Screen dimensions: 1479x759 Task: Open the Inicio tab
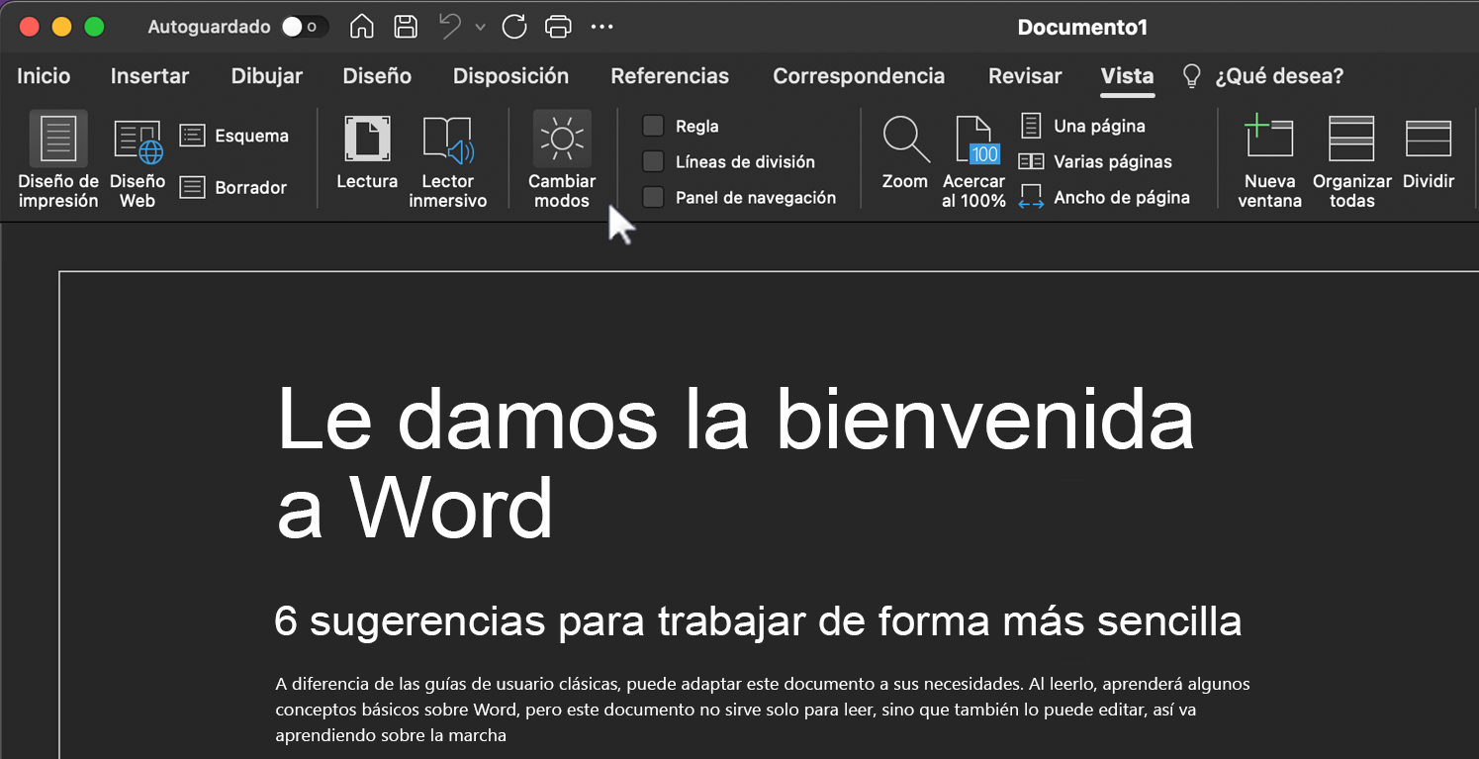(x=44, y=76)
